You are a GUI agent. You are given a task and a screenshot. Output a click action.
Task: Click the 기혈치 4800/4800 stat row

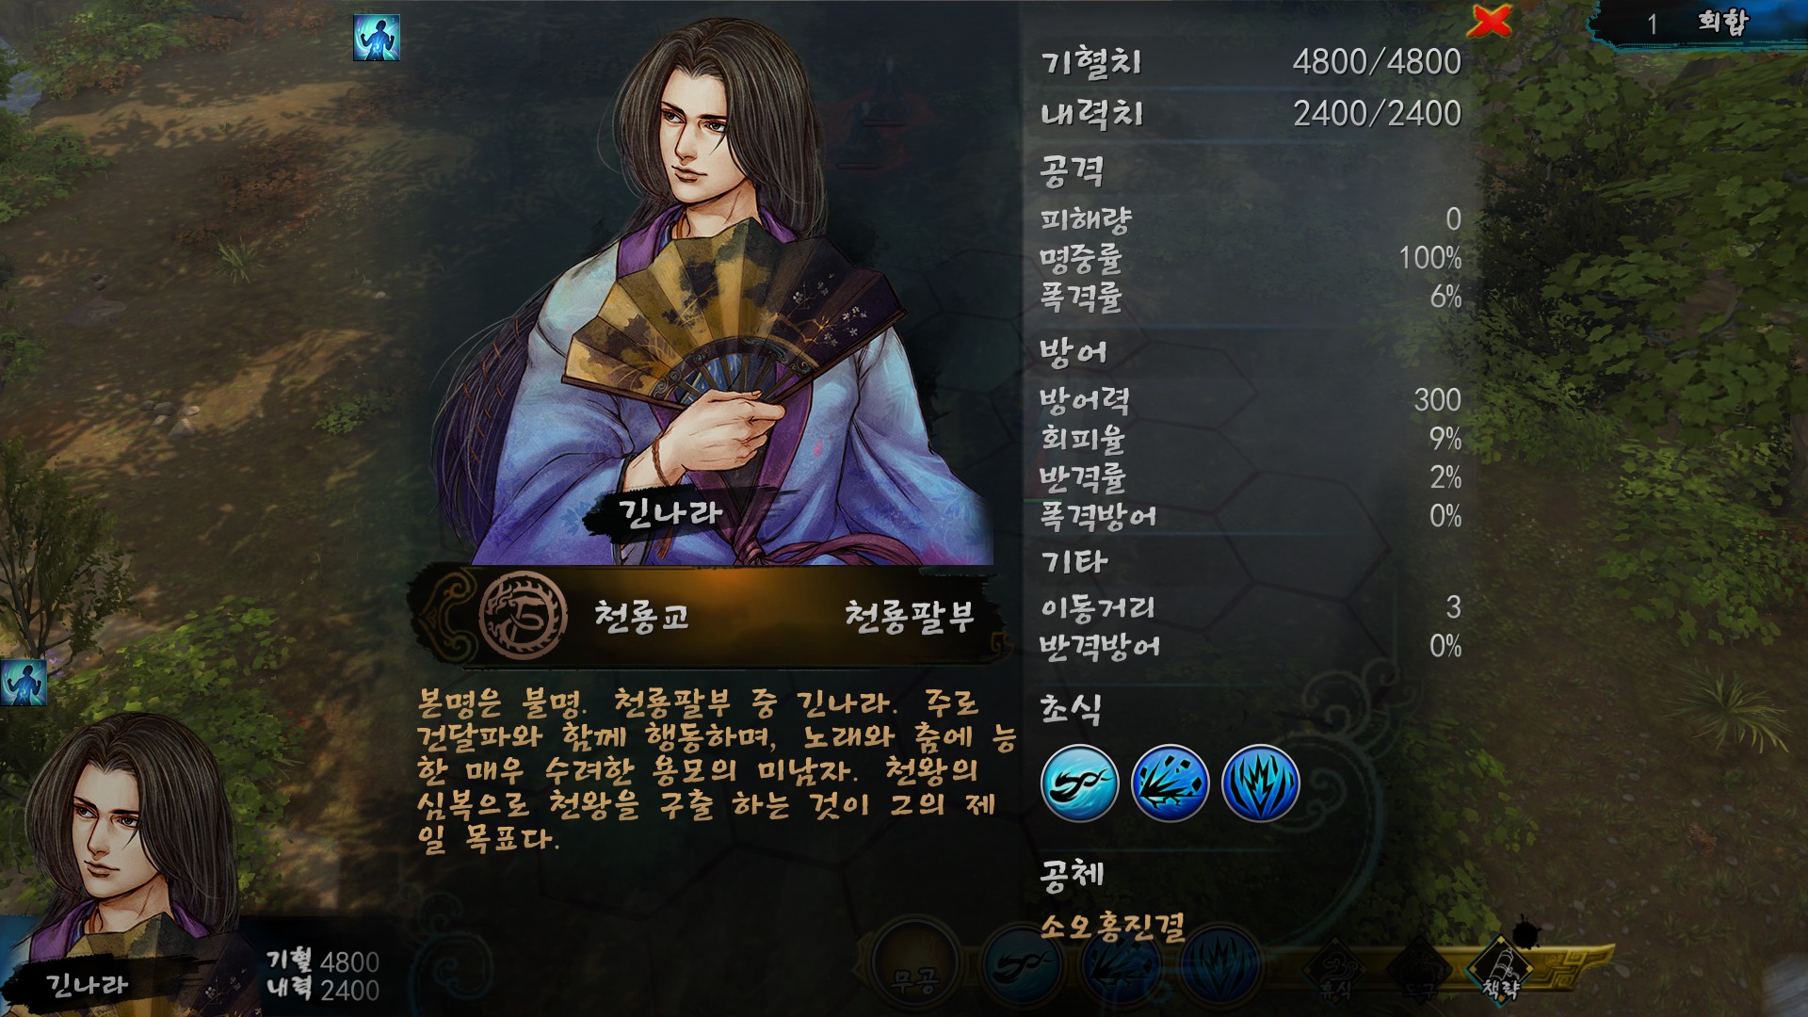[1251, 62]
